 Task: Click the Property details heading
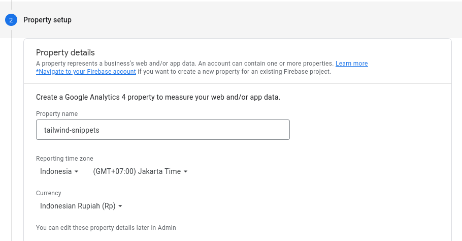[65, 52]
